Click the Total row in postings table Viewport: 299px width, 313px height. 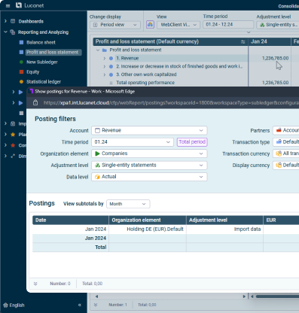[x=166, y=248]
